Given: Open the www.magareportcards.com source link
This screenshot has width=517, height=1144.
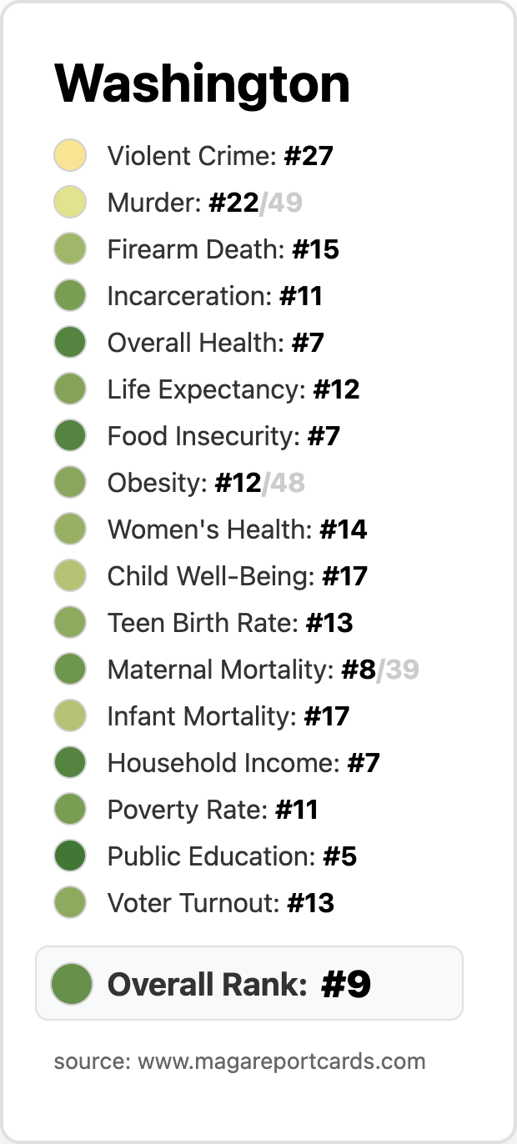Looking at the screenshot, I should pyautogui.click(x=282, y=1061).
